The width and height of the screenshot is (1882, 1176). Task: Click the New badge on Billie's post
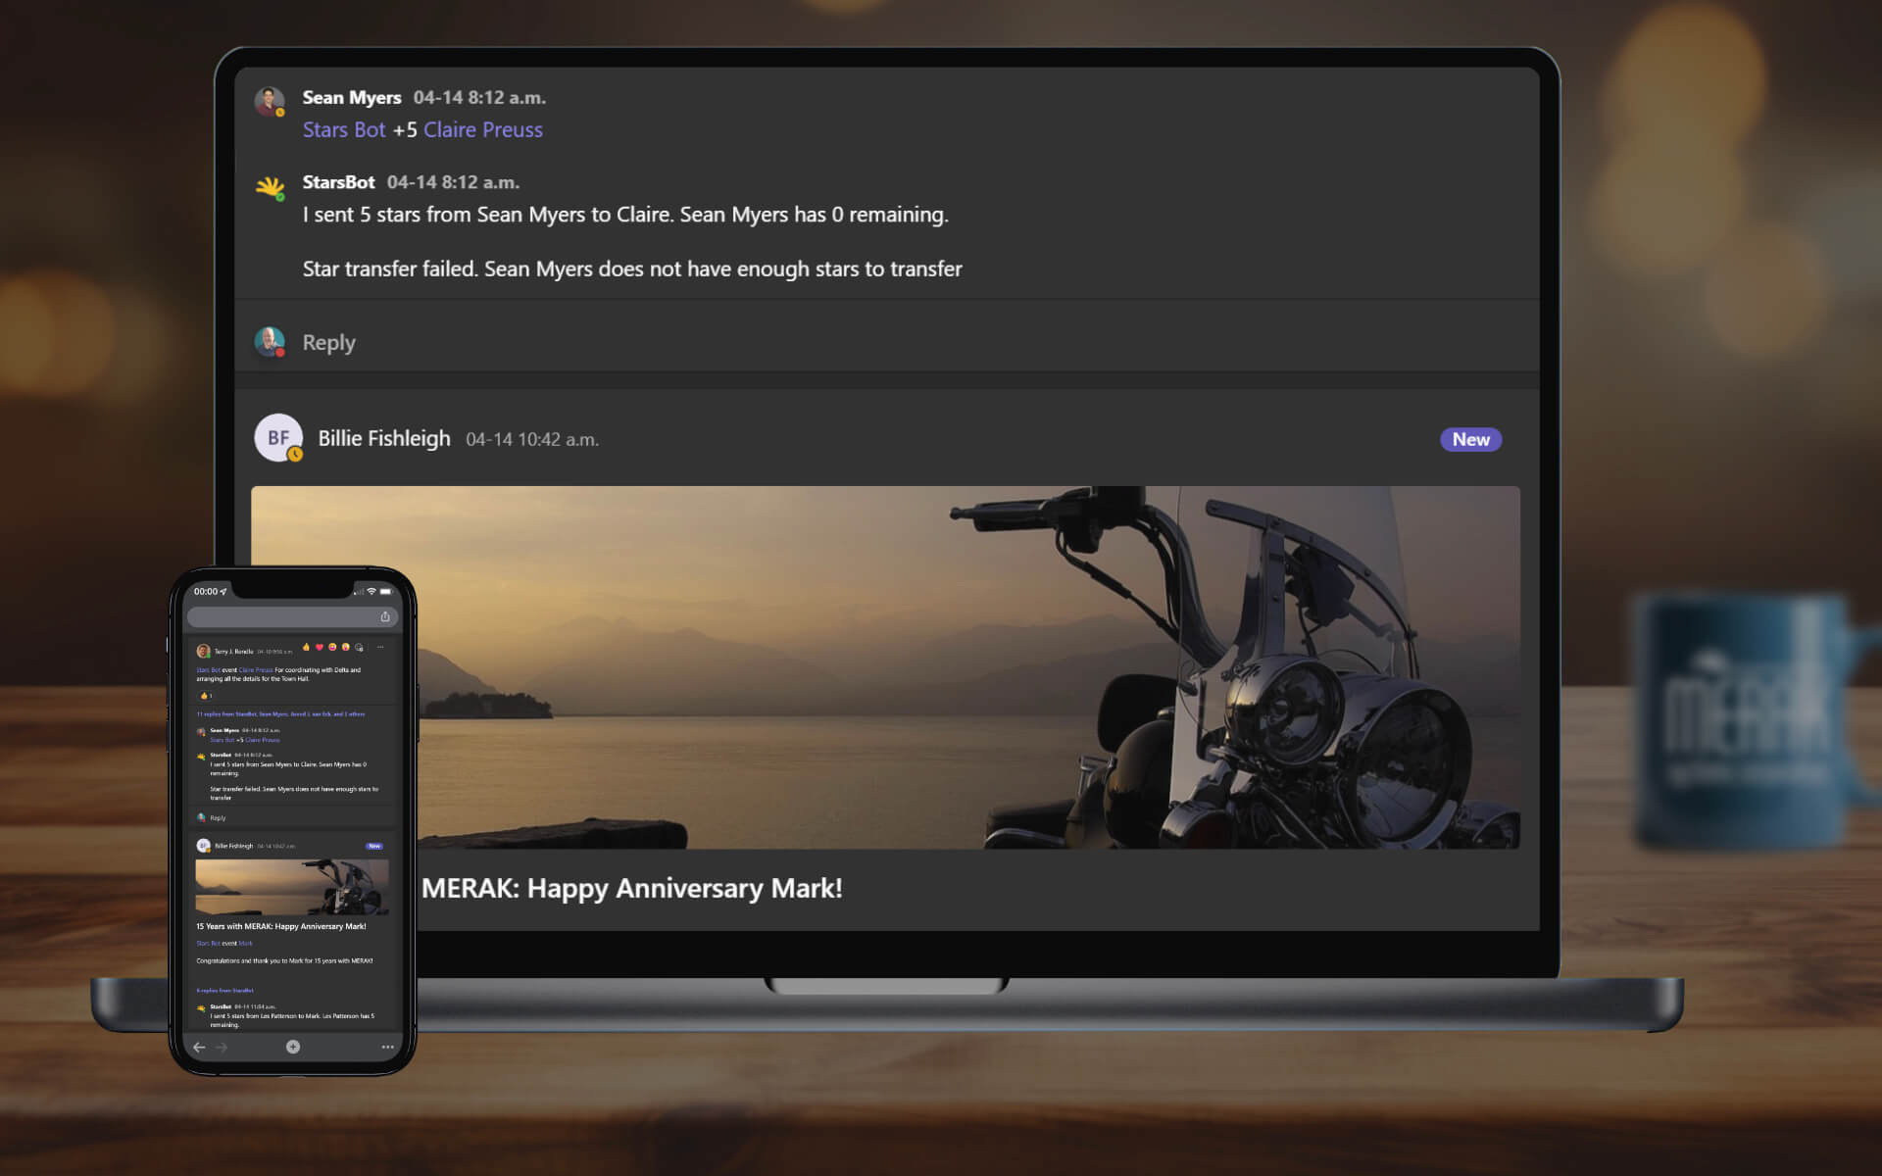coord(1469,439)
